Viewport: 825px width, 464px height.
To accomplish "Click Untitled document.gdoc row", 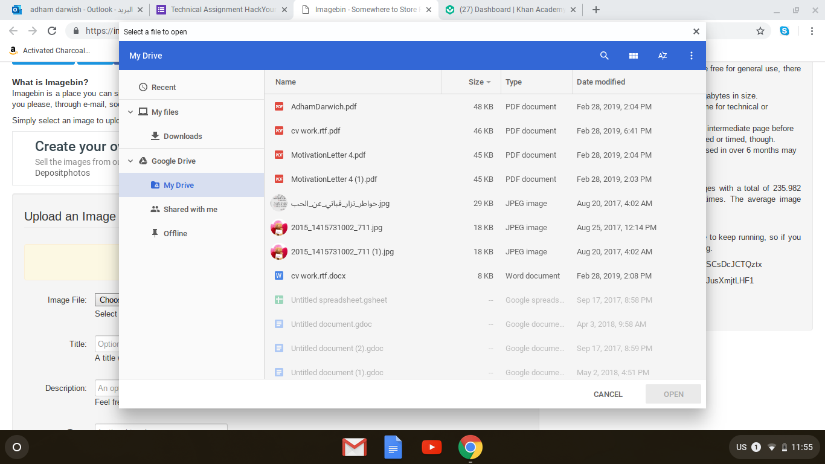I will [x=485, y=324].
